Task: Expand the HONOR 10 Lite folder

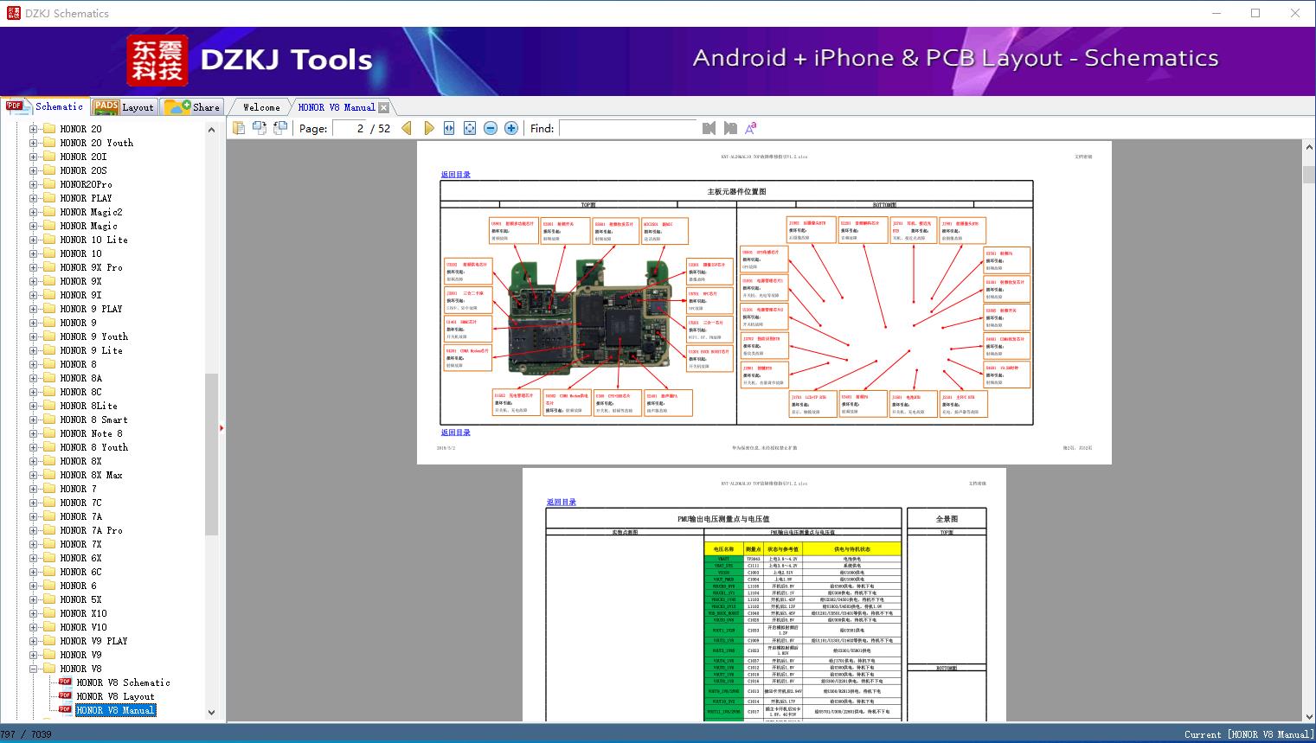Action: click(34, 240)
